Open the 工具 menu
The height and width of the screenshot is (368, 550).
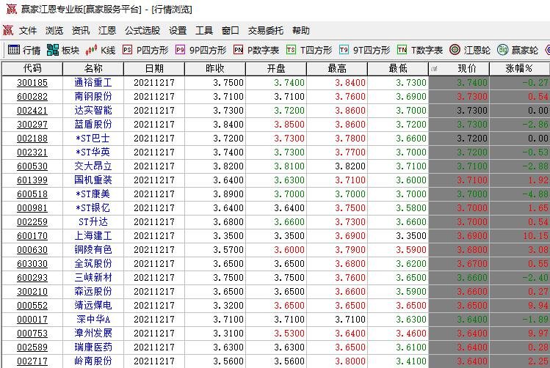tap(204, 31)
